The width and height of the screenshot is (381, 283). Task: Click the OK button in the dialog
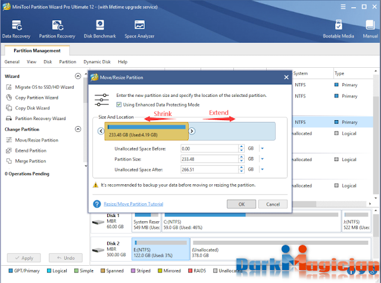[241, 204]
